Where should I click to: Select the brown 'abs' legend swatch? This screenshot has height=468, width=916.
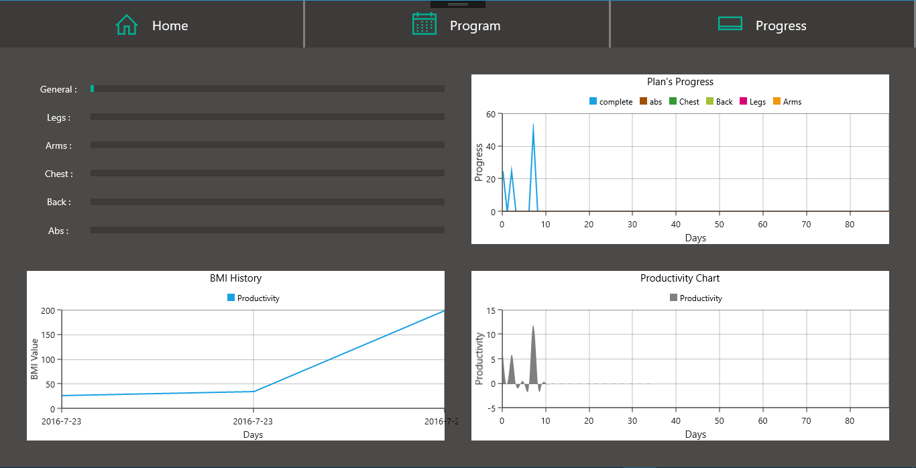[x=643, y=101]
